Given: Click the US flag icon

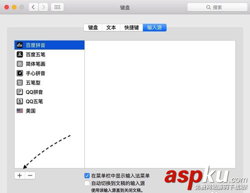Looking at the screenshot, I should pos(20,111).
